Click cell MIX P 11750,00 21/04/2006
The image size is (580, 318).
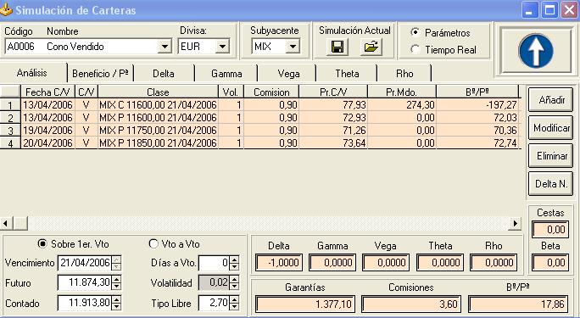tap(158, 130)
